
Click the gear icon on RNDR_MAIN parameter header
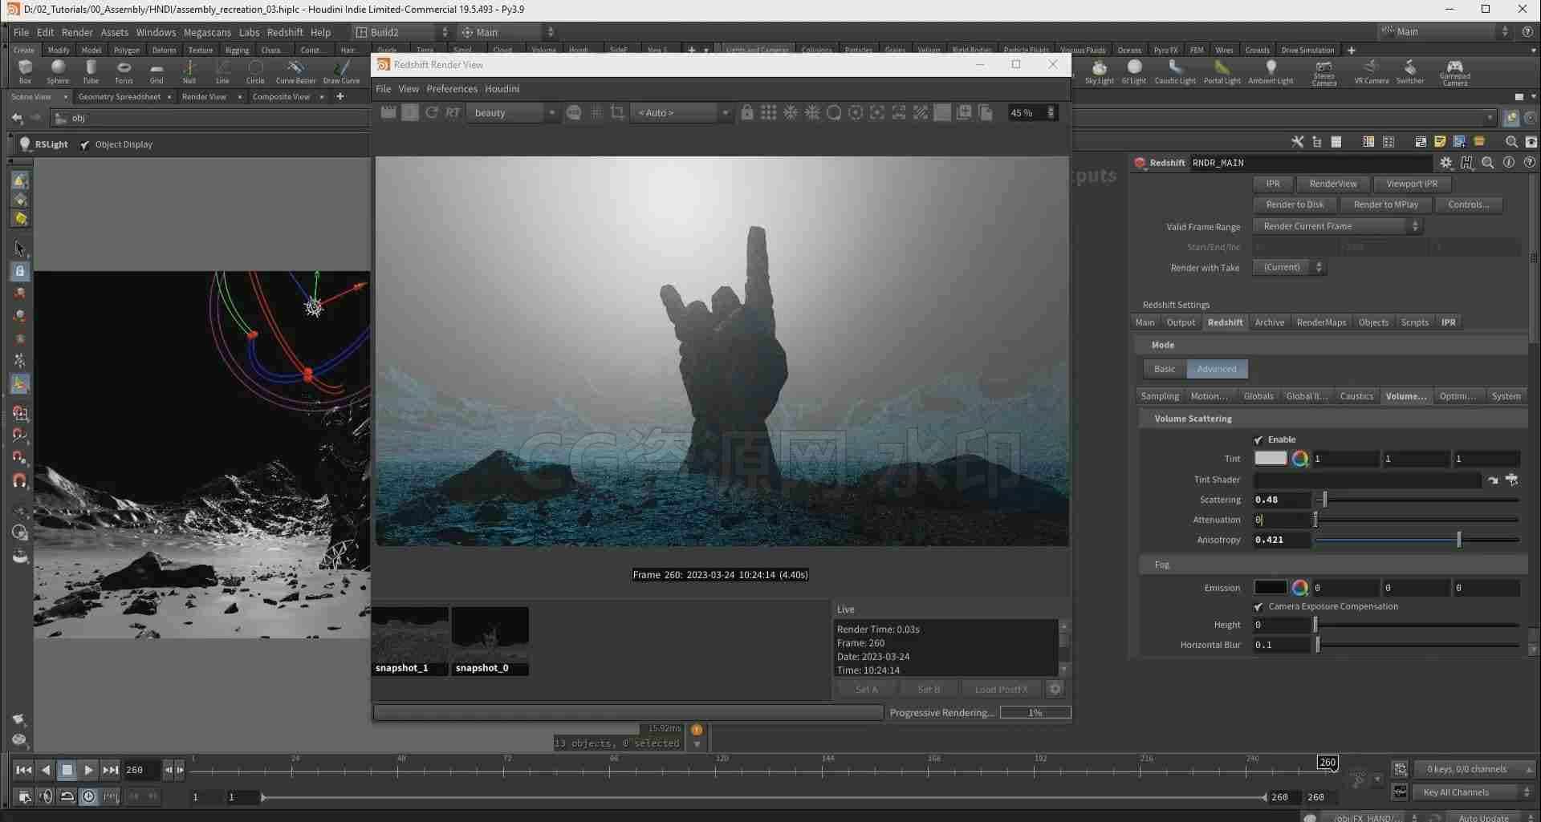(1446, 163)
